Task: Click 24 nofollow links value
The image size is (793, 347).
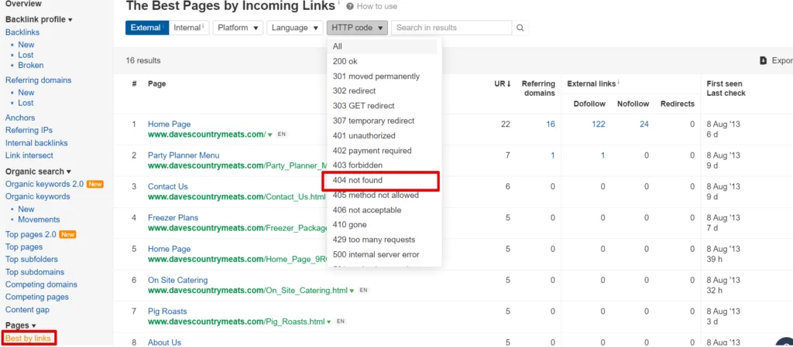Action: pyautogui.click(x=644, y=124)
